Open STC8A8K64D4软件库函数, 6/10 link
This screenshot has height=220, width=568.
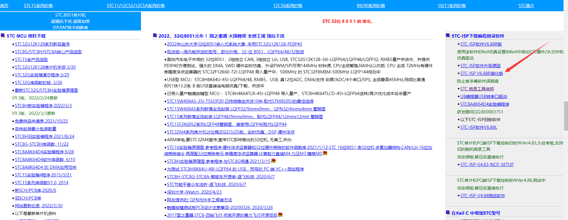click(x=45, y=160)
